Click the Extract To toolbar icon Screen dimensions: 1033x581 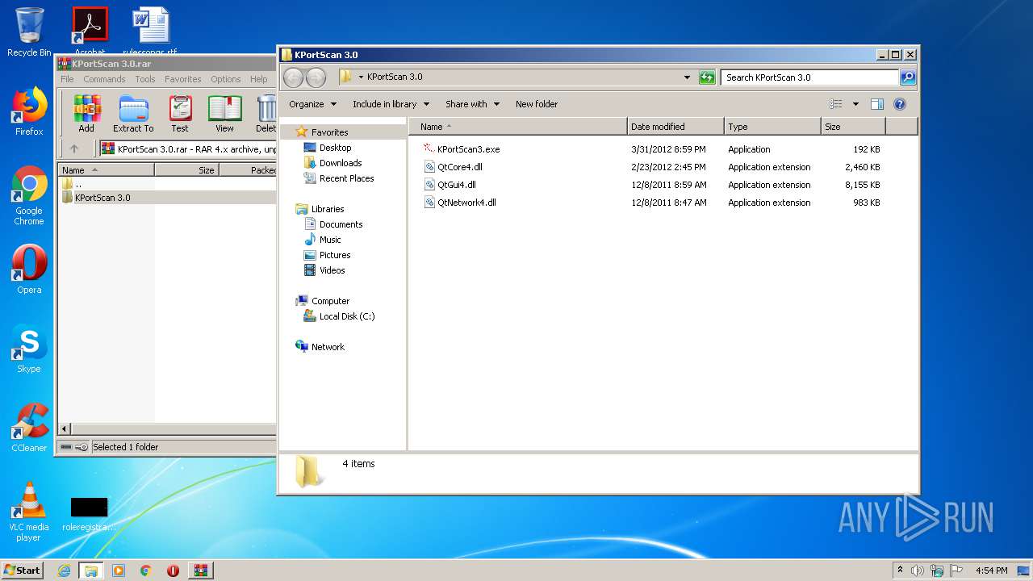[133, 113]
